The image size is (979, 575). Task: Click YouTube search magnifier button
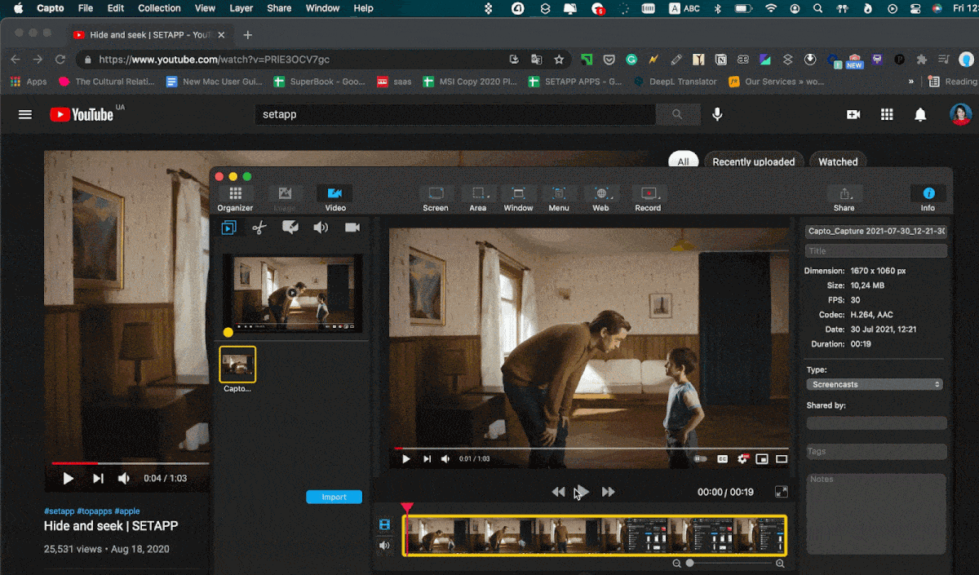pyautogui.click(x=677, y=115)
